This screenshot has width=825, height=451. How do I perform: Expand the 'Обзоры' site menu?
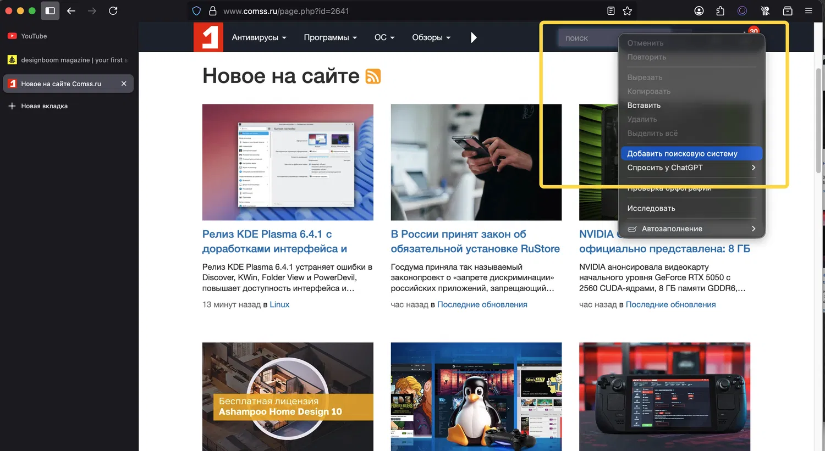431,37
